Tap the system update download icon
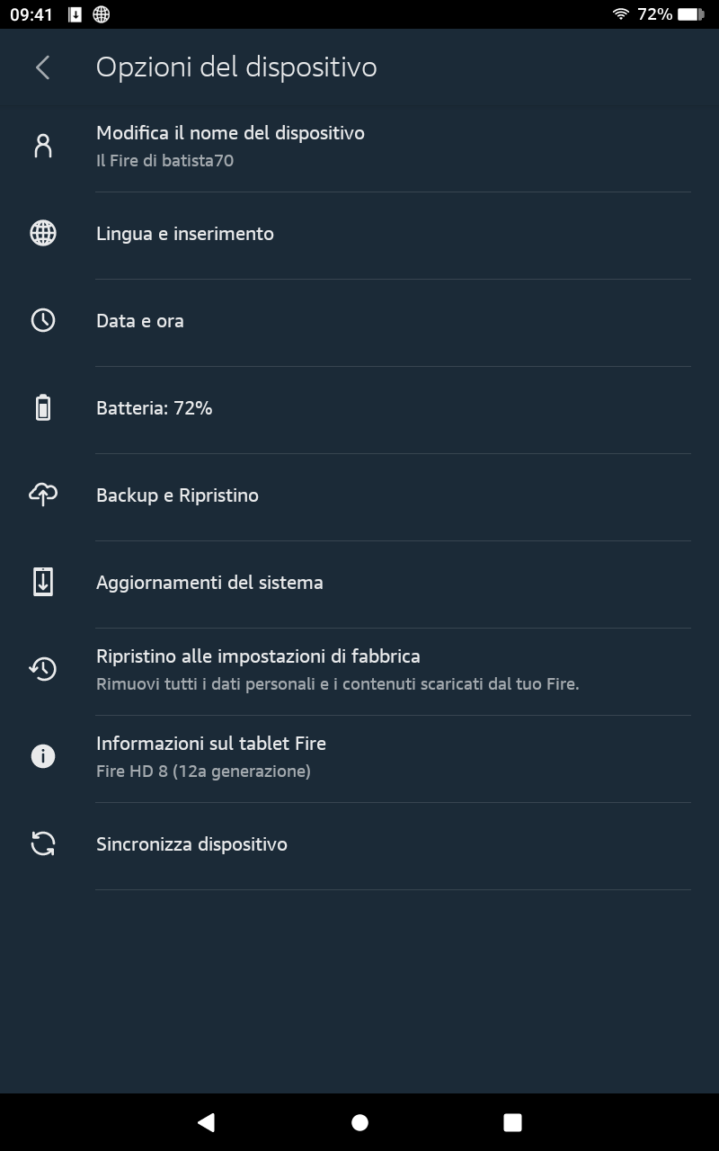The image size is (719, 1151). pos(42,583)
